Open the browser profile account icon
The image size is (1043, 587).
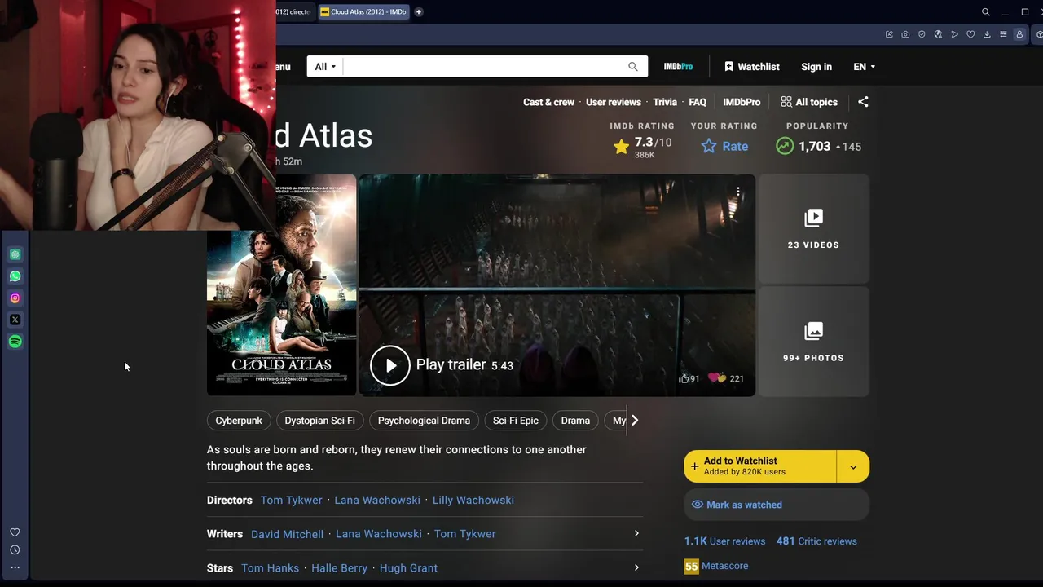point(1019,34)
